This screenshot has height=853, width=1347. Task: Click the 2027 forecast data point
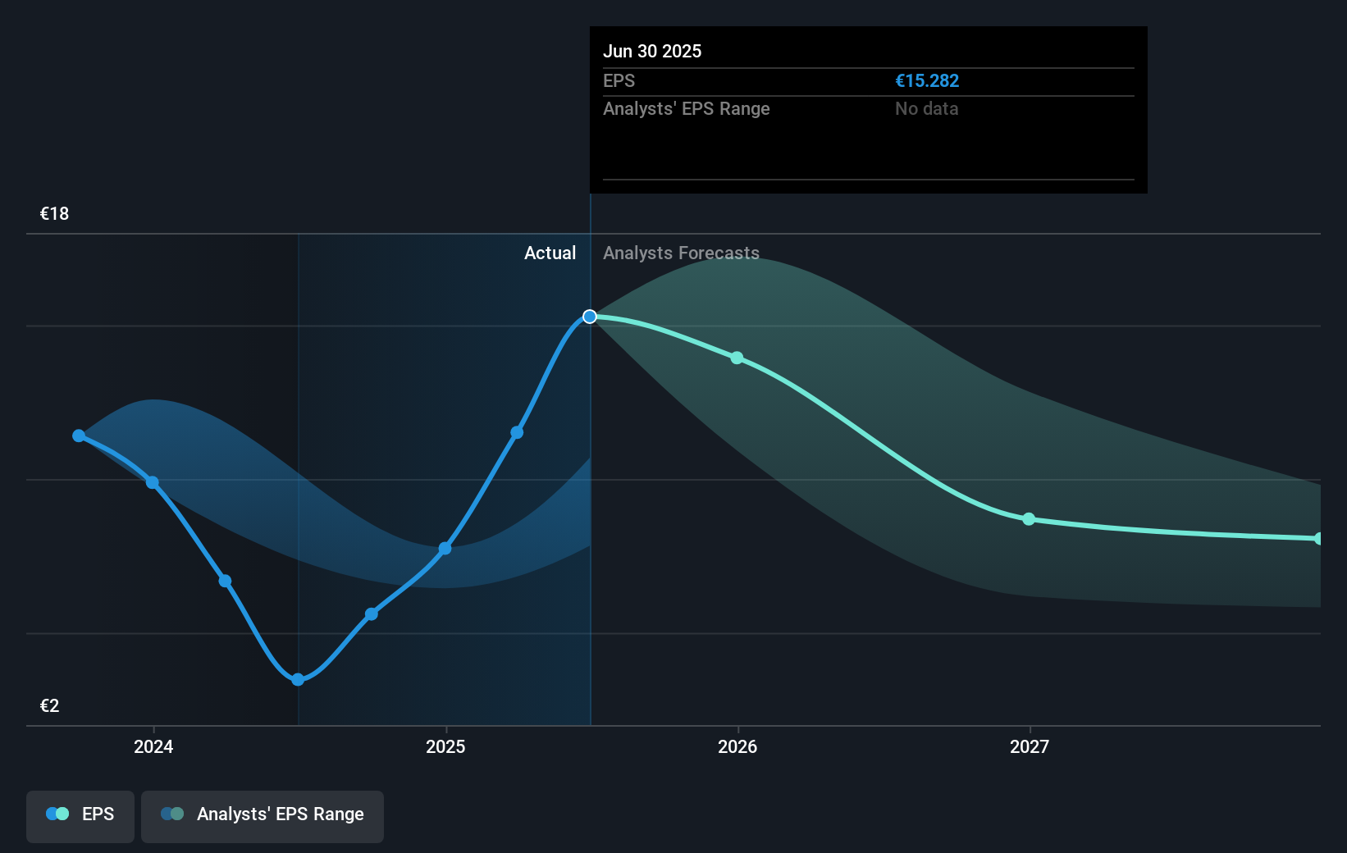1030,519
